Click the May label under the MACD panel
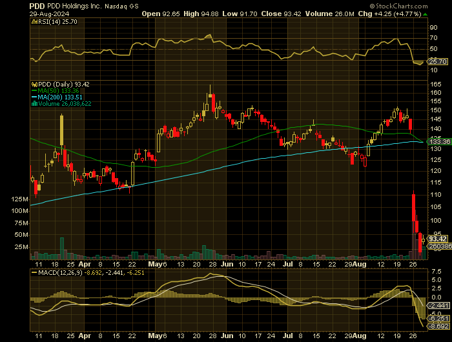The width and height of the screenshot is (452, 342). 156,336
